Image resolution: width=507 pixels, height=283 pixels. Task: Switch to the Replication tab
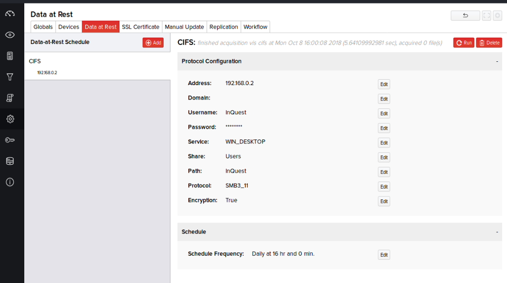(x=224, y=27)
